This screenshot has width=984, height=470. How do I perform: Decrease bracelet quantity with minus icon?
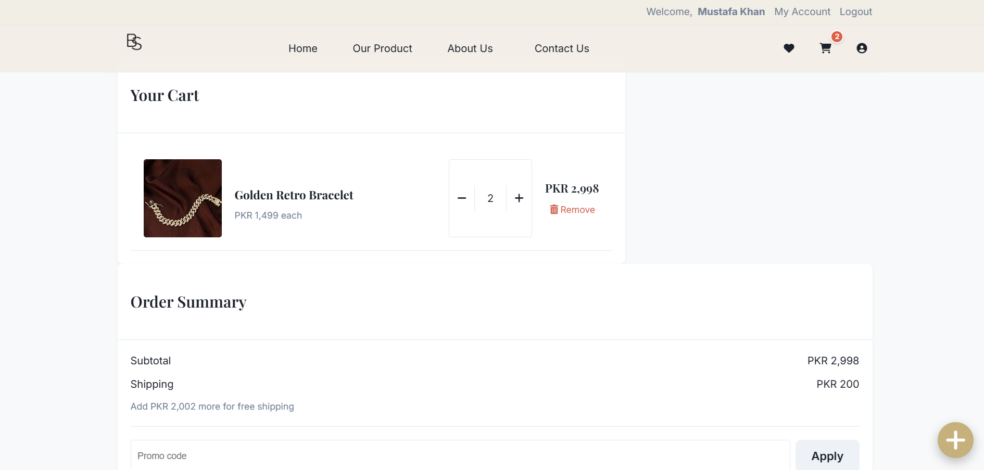(462, 198)
